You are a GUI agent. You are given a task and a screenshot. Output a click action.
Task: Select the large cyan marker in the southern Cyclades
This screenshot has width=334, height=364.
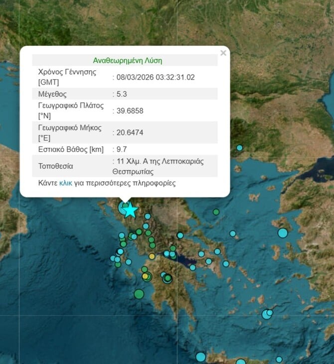[267, 315]
